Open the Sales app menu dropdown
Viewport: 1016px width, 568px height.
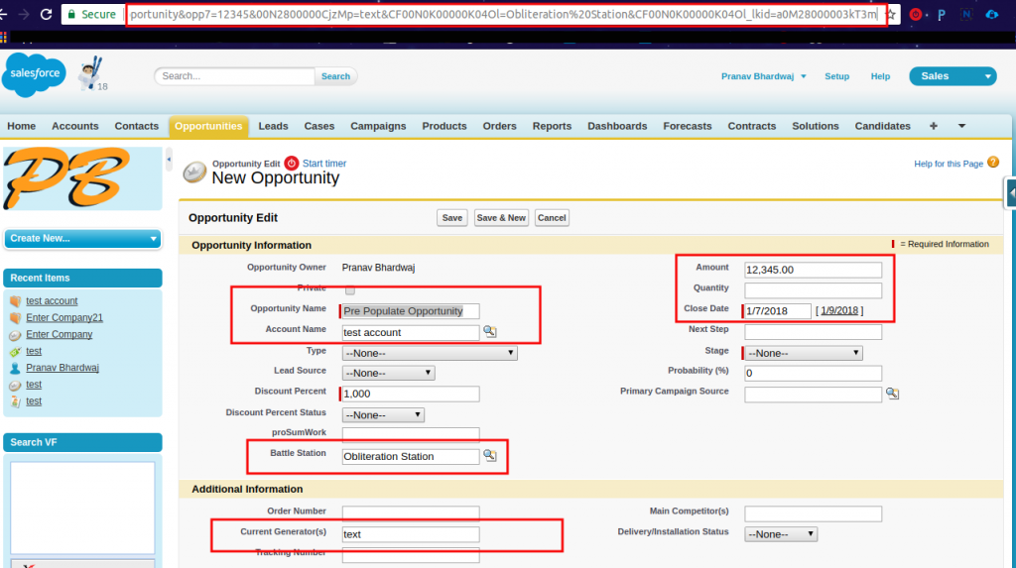pyautogui.click(x=952, y=75)
